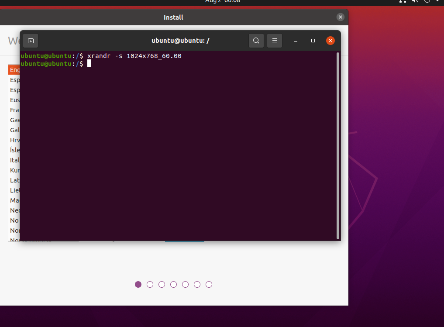The image size is (444, 327).
Task: Select the 'Gae' language row in Install list
Action: 14,120
